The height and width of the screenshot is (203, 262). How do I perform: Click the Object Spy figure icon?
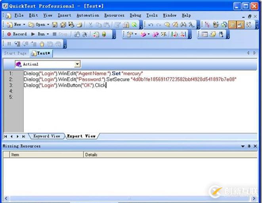coord(221,34)
